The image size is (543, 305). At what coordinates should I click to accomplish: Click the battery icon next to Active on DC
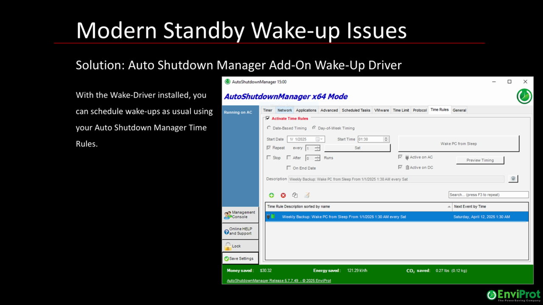pyautogui.click(x=407, y=167)
